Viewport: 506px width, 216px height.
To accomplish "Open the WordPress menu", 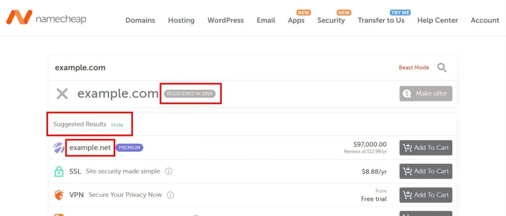I will point(225,20).
